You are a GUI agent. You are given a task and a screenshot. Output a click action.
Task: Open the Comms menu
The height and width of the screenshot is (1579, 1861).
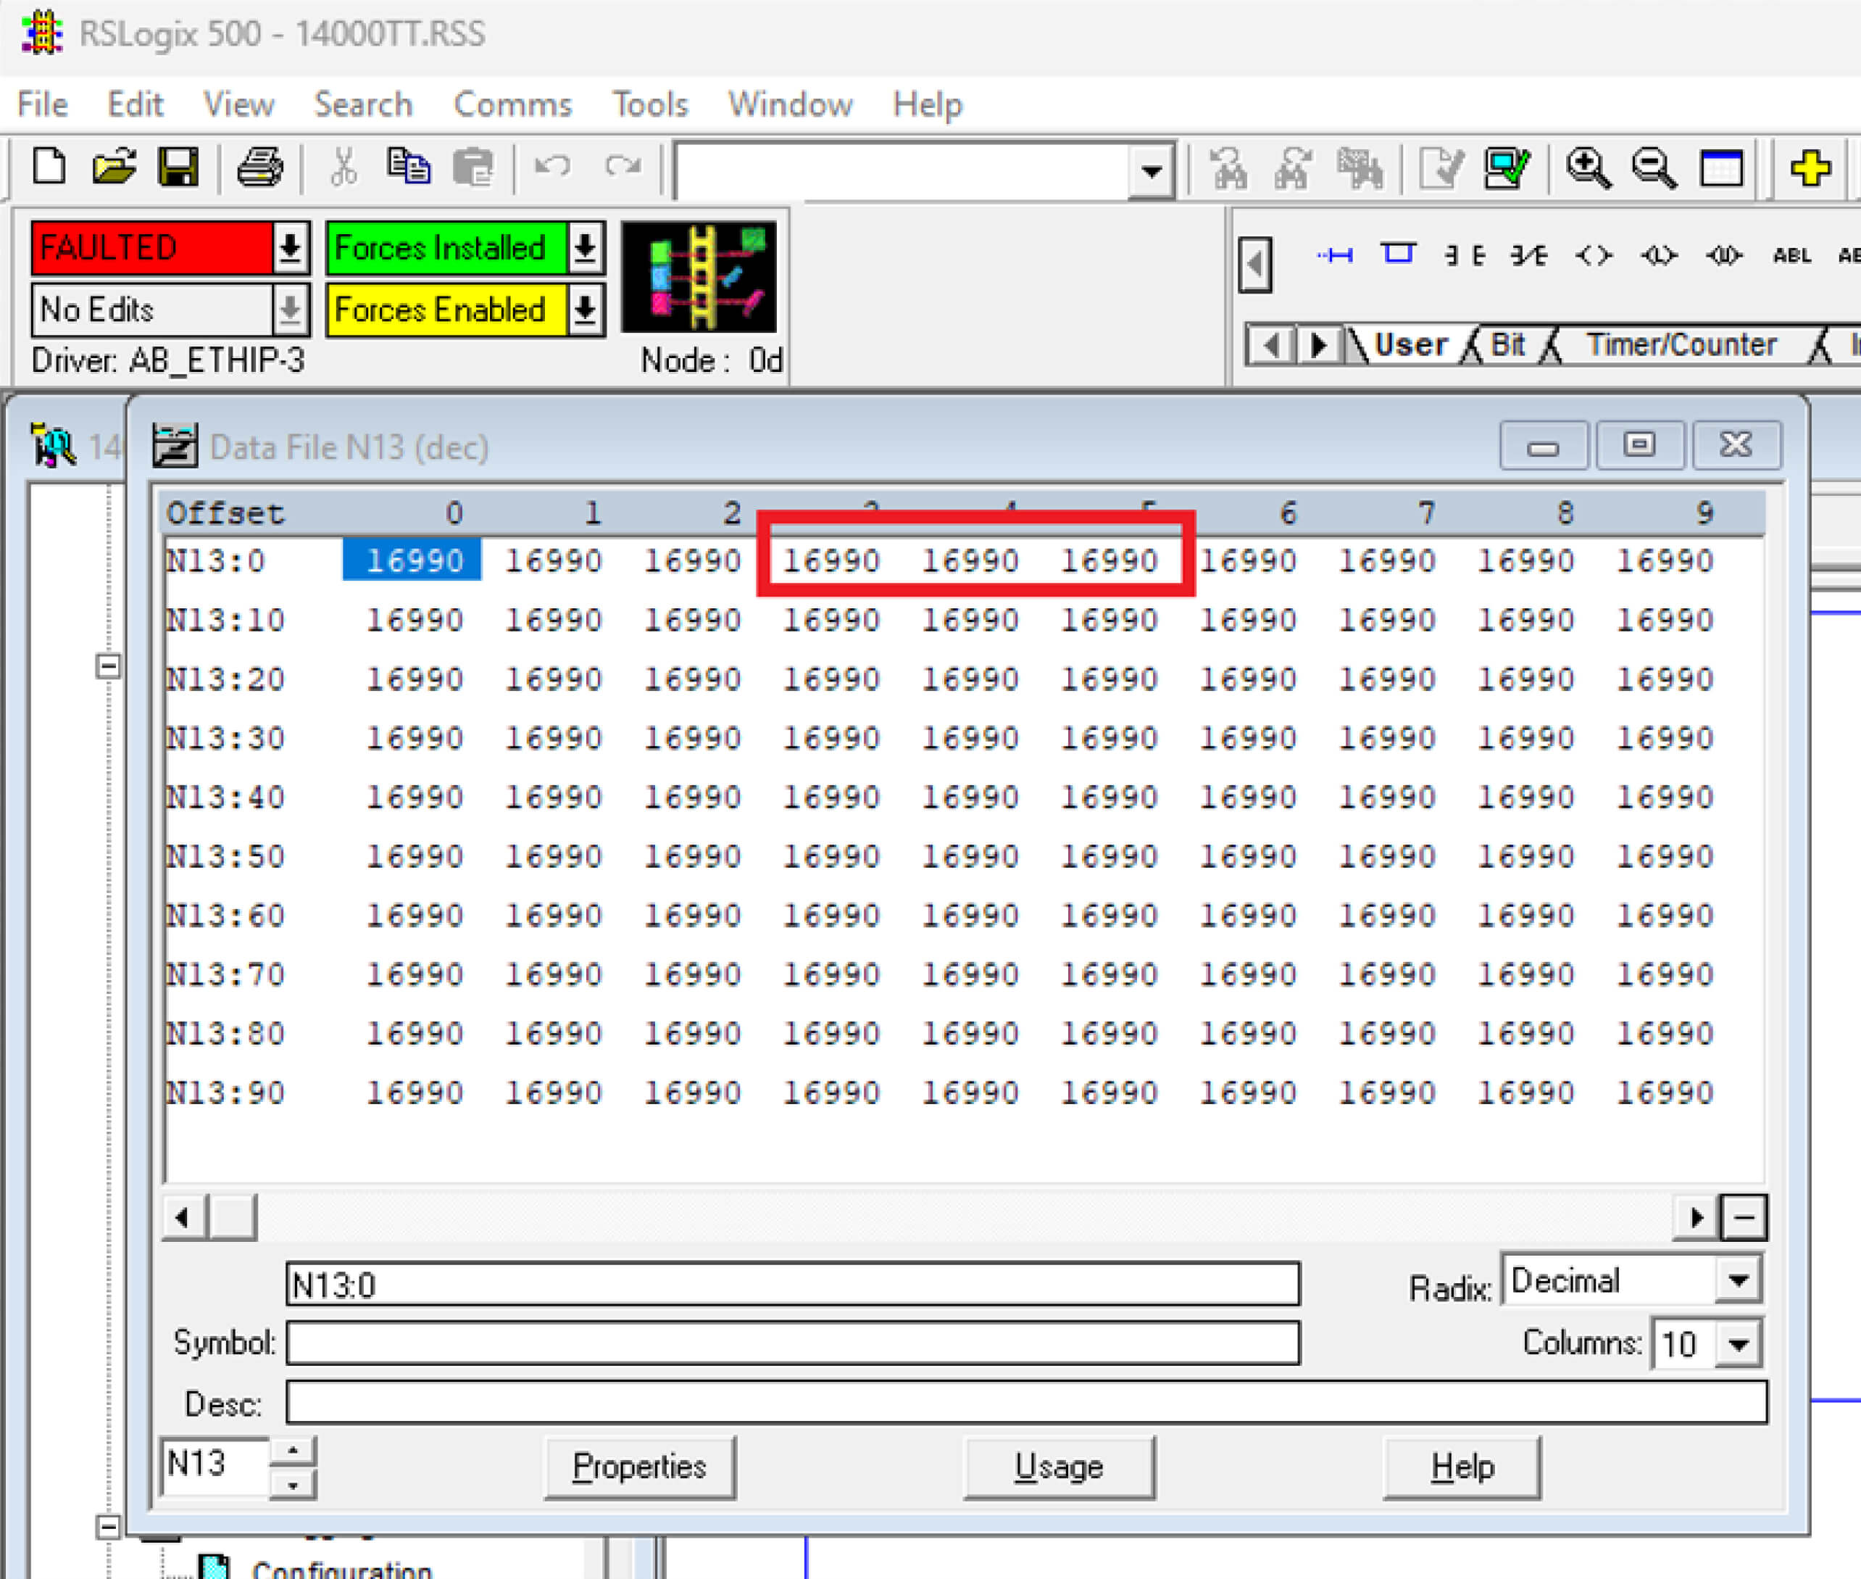coord(512,104)
